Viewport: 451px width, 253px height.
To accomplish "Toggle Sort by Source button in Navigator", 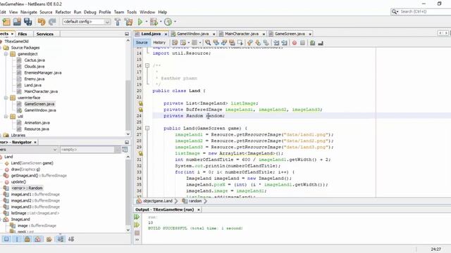I will click(x=71, y=239).
